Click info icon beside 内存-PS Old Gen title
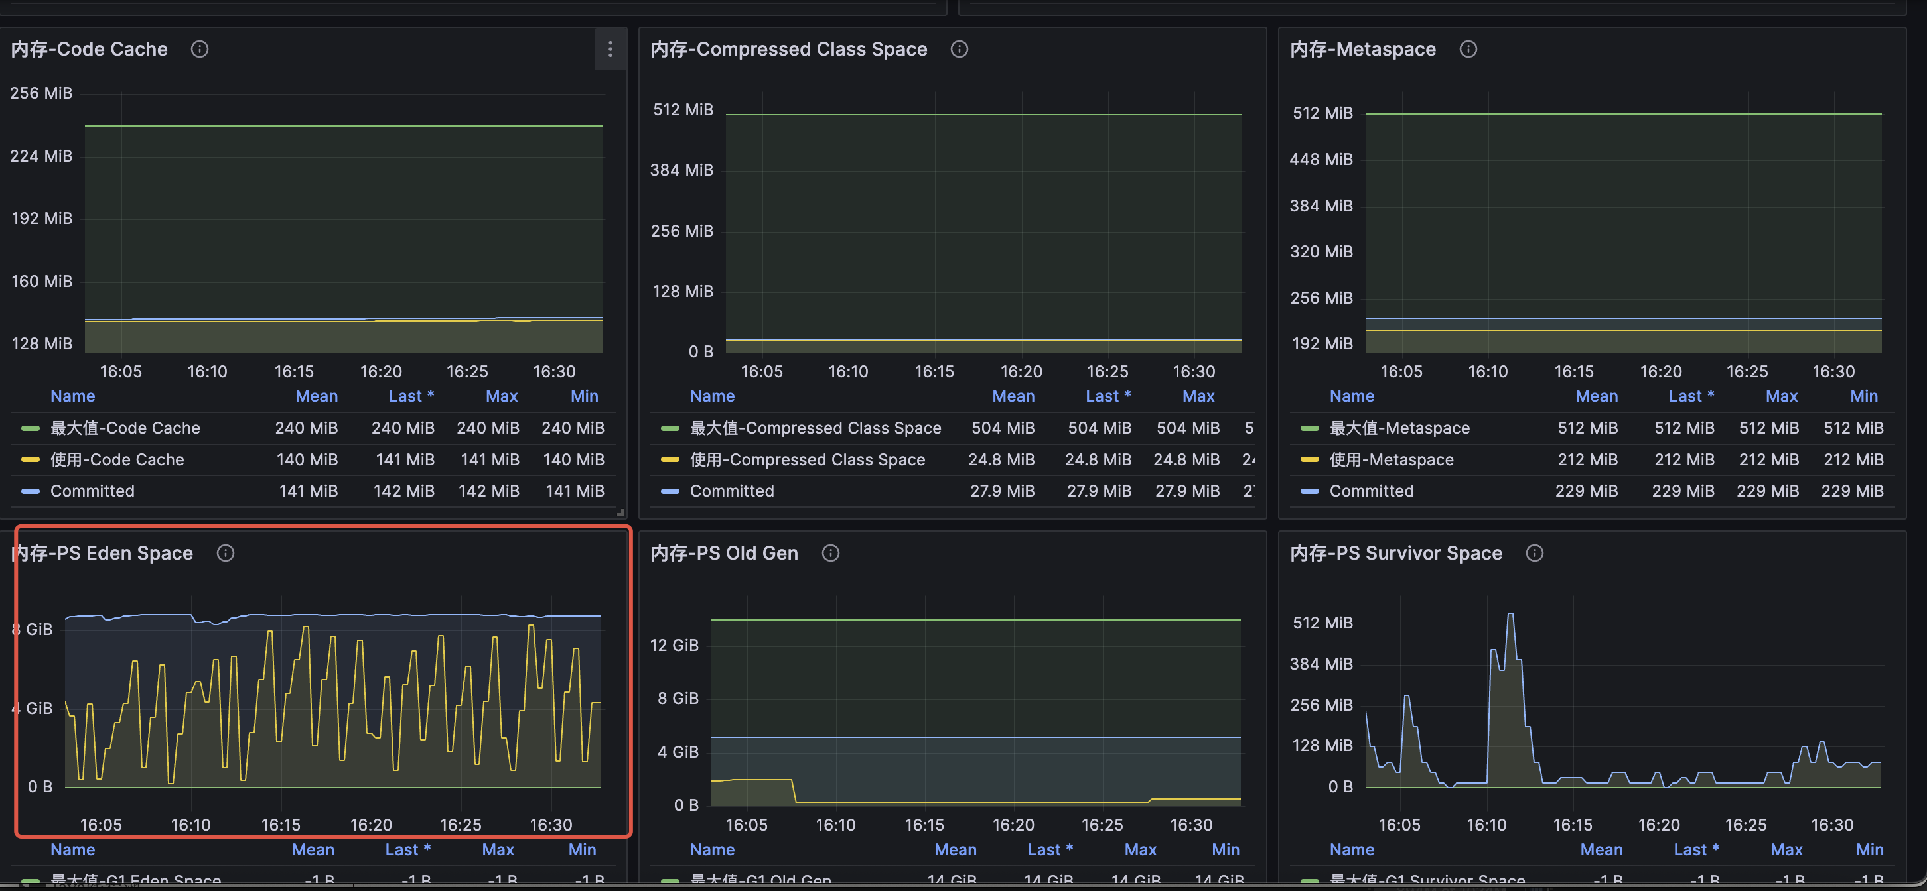Viewport: 1927px width, 891px height. [829, 553]
